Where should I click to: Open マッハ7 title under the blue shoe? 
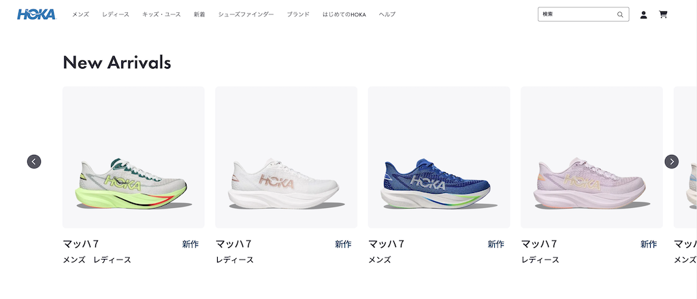[387, 244]
